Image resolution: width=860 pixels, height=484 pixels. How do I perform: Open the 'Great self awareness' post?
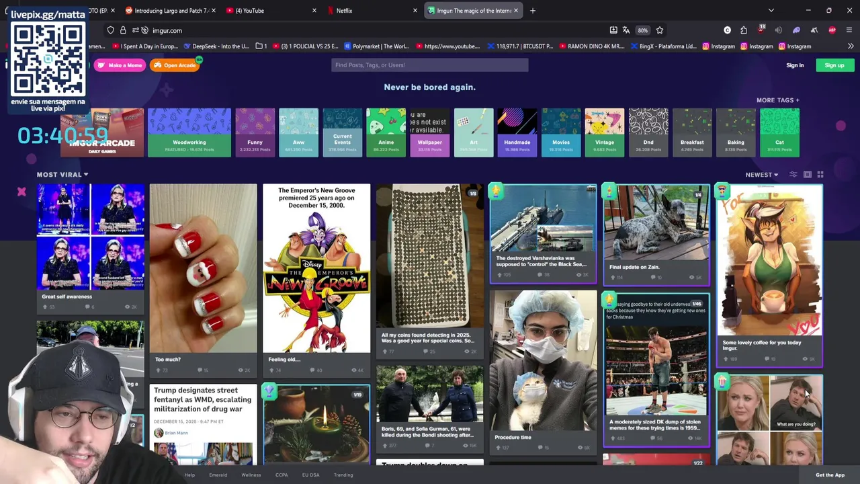[x=90, y=248]
